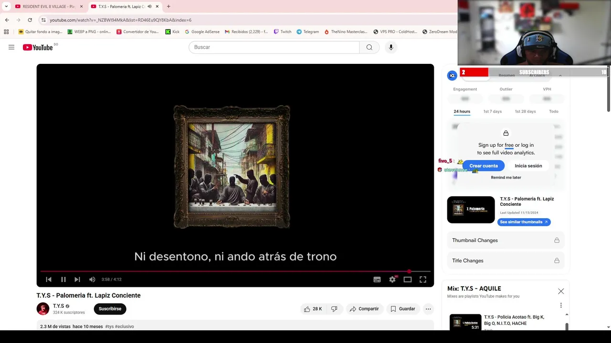This screenshot has height=343, width=611.
Task: Close the RESIDENT EVIL 8 VILLAGE tab
Action: (x=81, y=7)
